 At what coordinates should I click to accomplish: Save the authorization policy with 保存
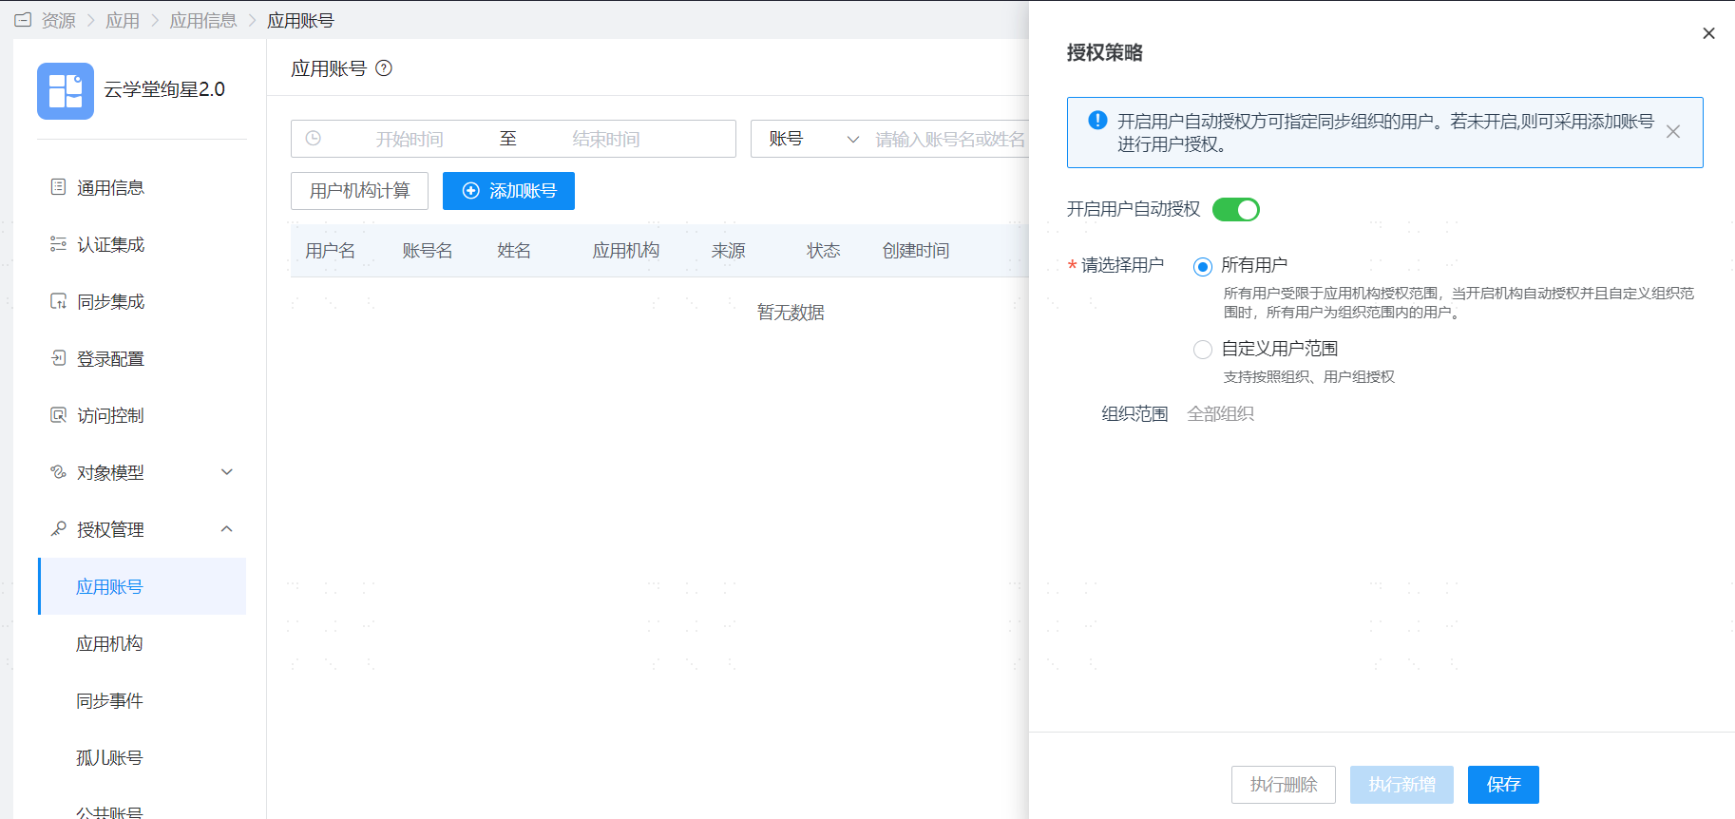click(x=1503, y=785)
